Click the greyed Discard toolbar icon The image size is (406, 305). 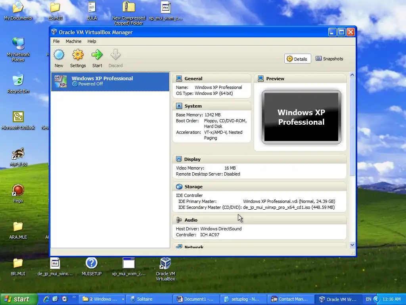(x=115, y=55)
